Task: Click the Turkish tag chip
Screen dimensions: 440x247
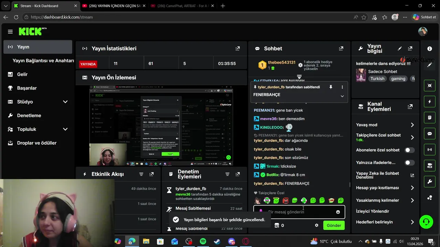Action: pos(377,79)
